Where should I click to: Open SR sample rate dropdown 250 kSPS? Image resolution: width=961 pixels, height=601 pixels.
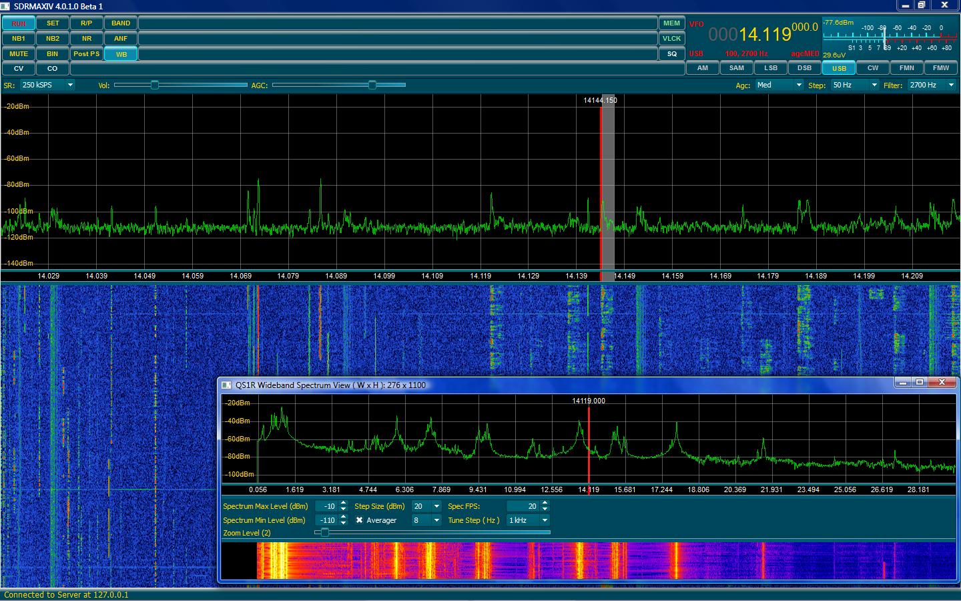[47, 85]
